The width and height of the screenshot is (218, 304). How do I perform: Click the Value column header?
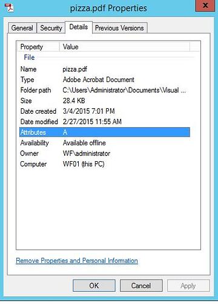125,47
